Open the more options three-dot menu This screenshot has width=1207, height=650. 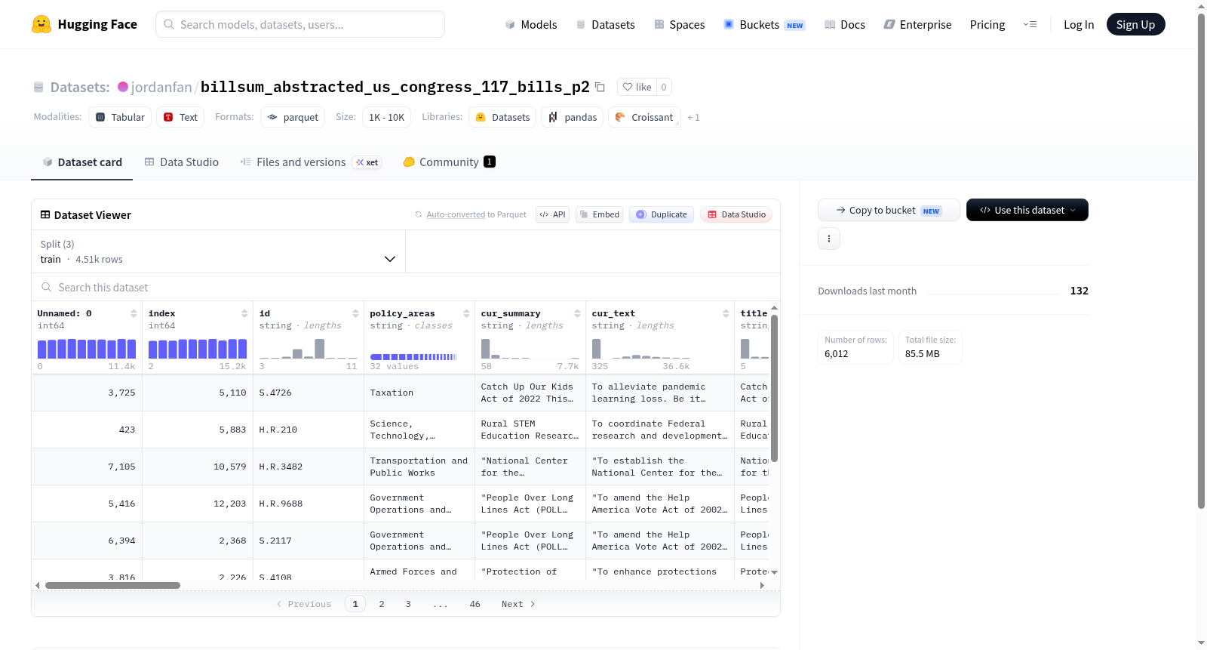click(829, 239)
